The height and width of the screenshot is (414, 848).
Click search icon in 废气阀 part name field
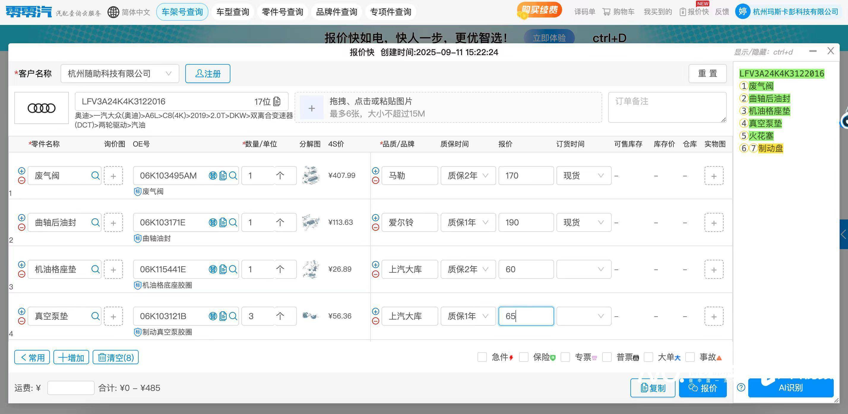[95, 176]
